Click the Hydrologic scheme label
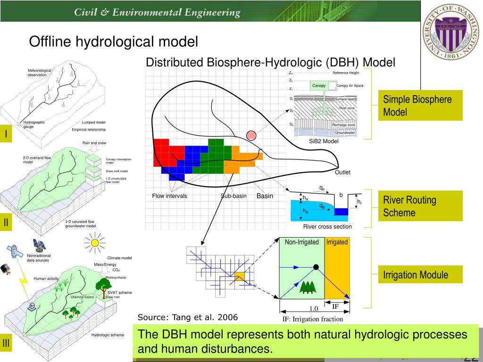 click(x=108, y=335)
